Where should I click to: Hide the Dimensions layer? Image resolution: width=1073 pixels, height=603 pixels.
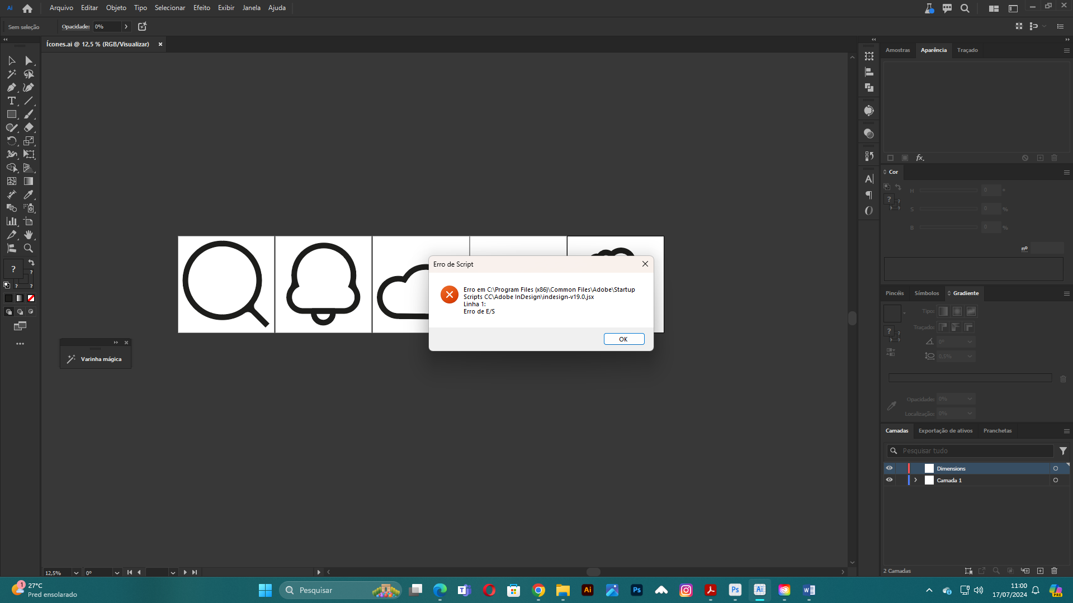pyautogui.click(x=890, y=468)
